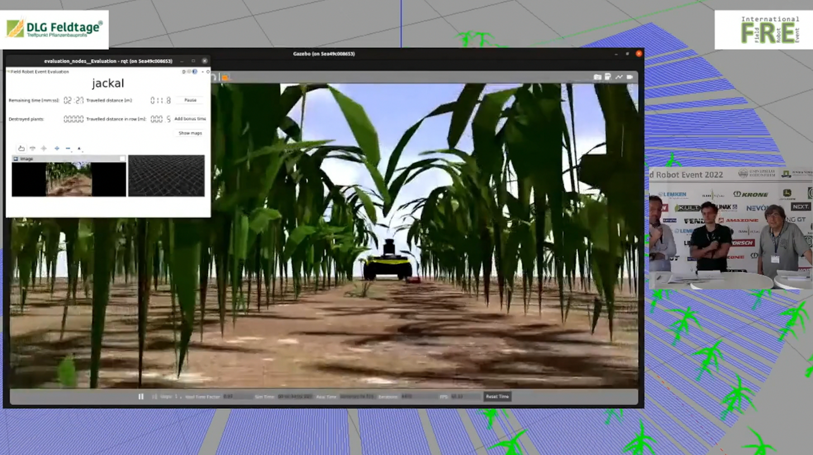Pause the Gazebo simulation playback
The image size is (813, 455).
(x=141, y=396)
